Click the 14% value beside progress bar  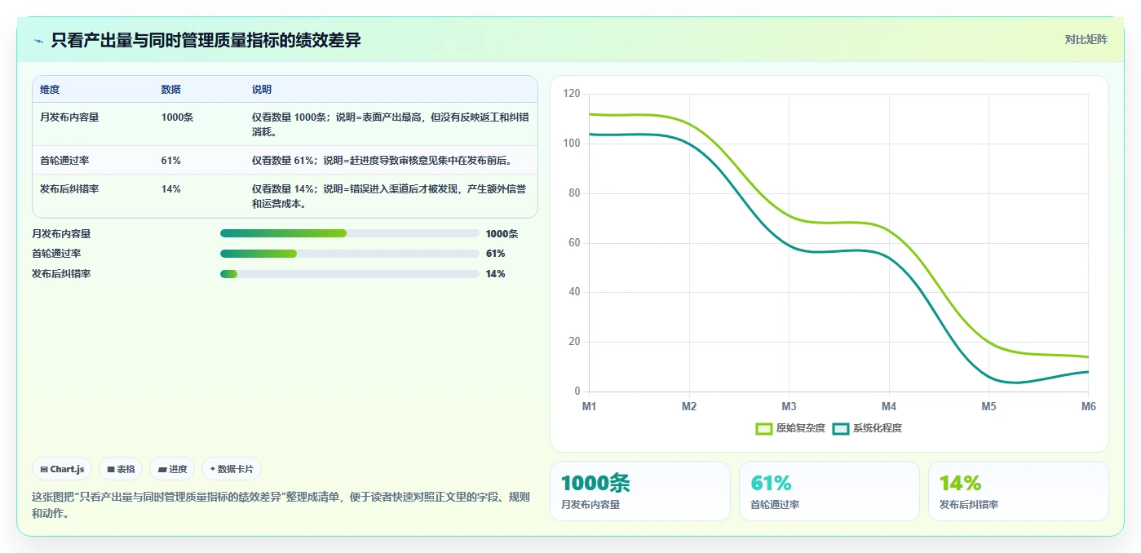495,274
